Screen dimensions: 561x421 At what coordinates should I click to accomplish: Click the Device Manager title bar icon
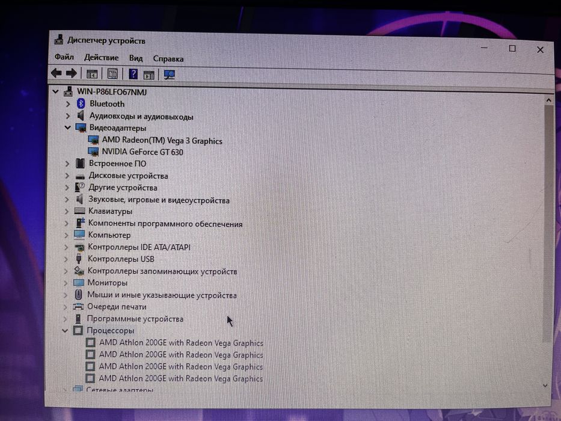click(x=59, y=39)
